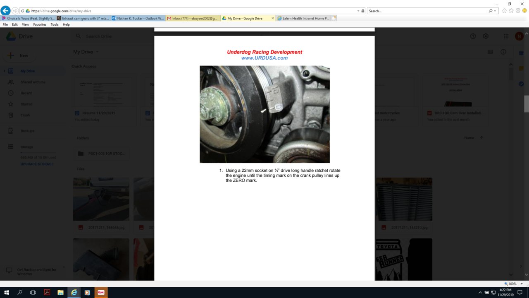Open the Favorites menu
Screen dimensions: 529x298
point(40,24)
